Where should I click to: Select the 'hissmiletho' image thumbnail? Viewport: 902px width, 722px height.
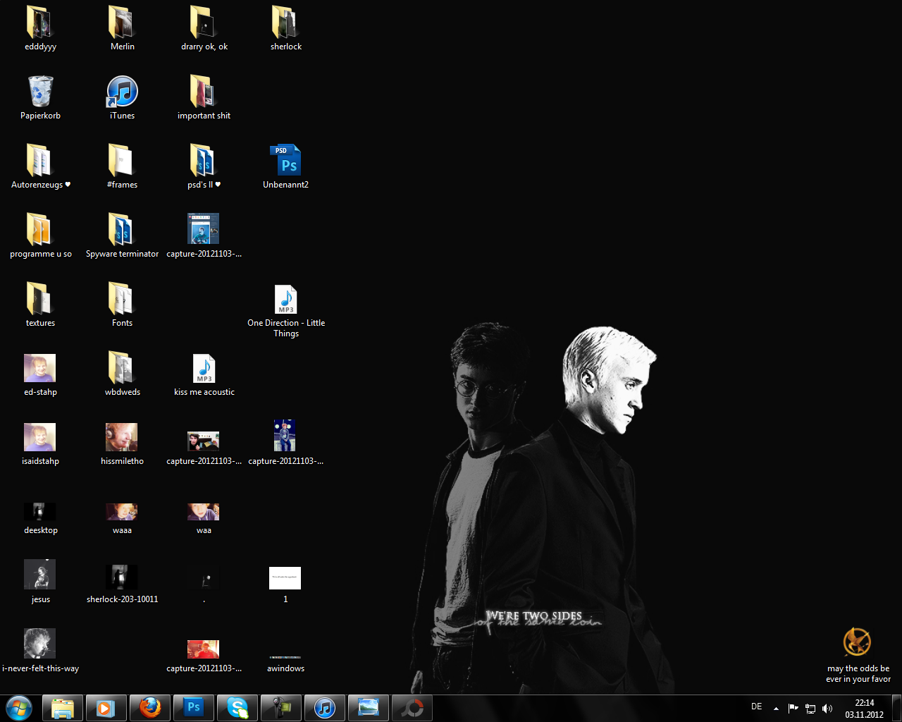click(x=122, y=438)
